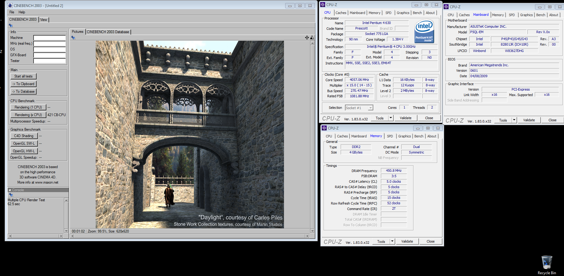This screenshot has width=564, height=276.
Task: Open SPD tab in CPU window
Action: tap(388, 13)
